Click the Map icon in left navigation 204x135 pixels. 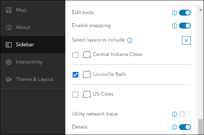pyautogui.click(x=9, y=10)
